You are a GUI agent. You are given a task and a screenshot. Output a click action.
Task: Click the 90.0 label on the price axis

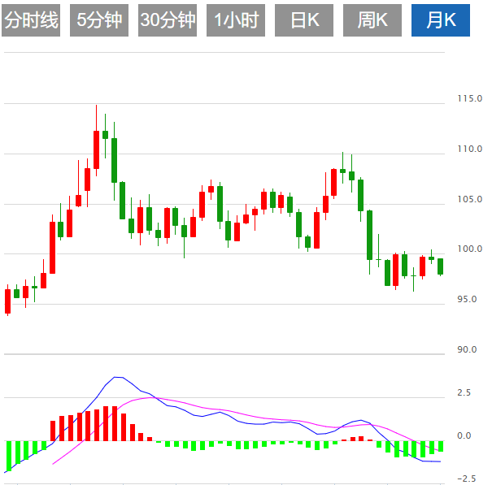tap(467, 350)
